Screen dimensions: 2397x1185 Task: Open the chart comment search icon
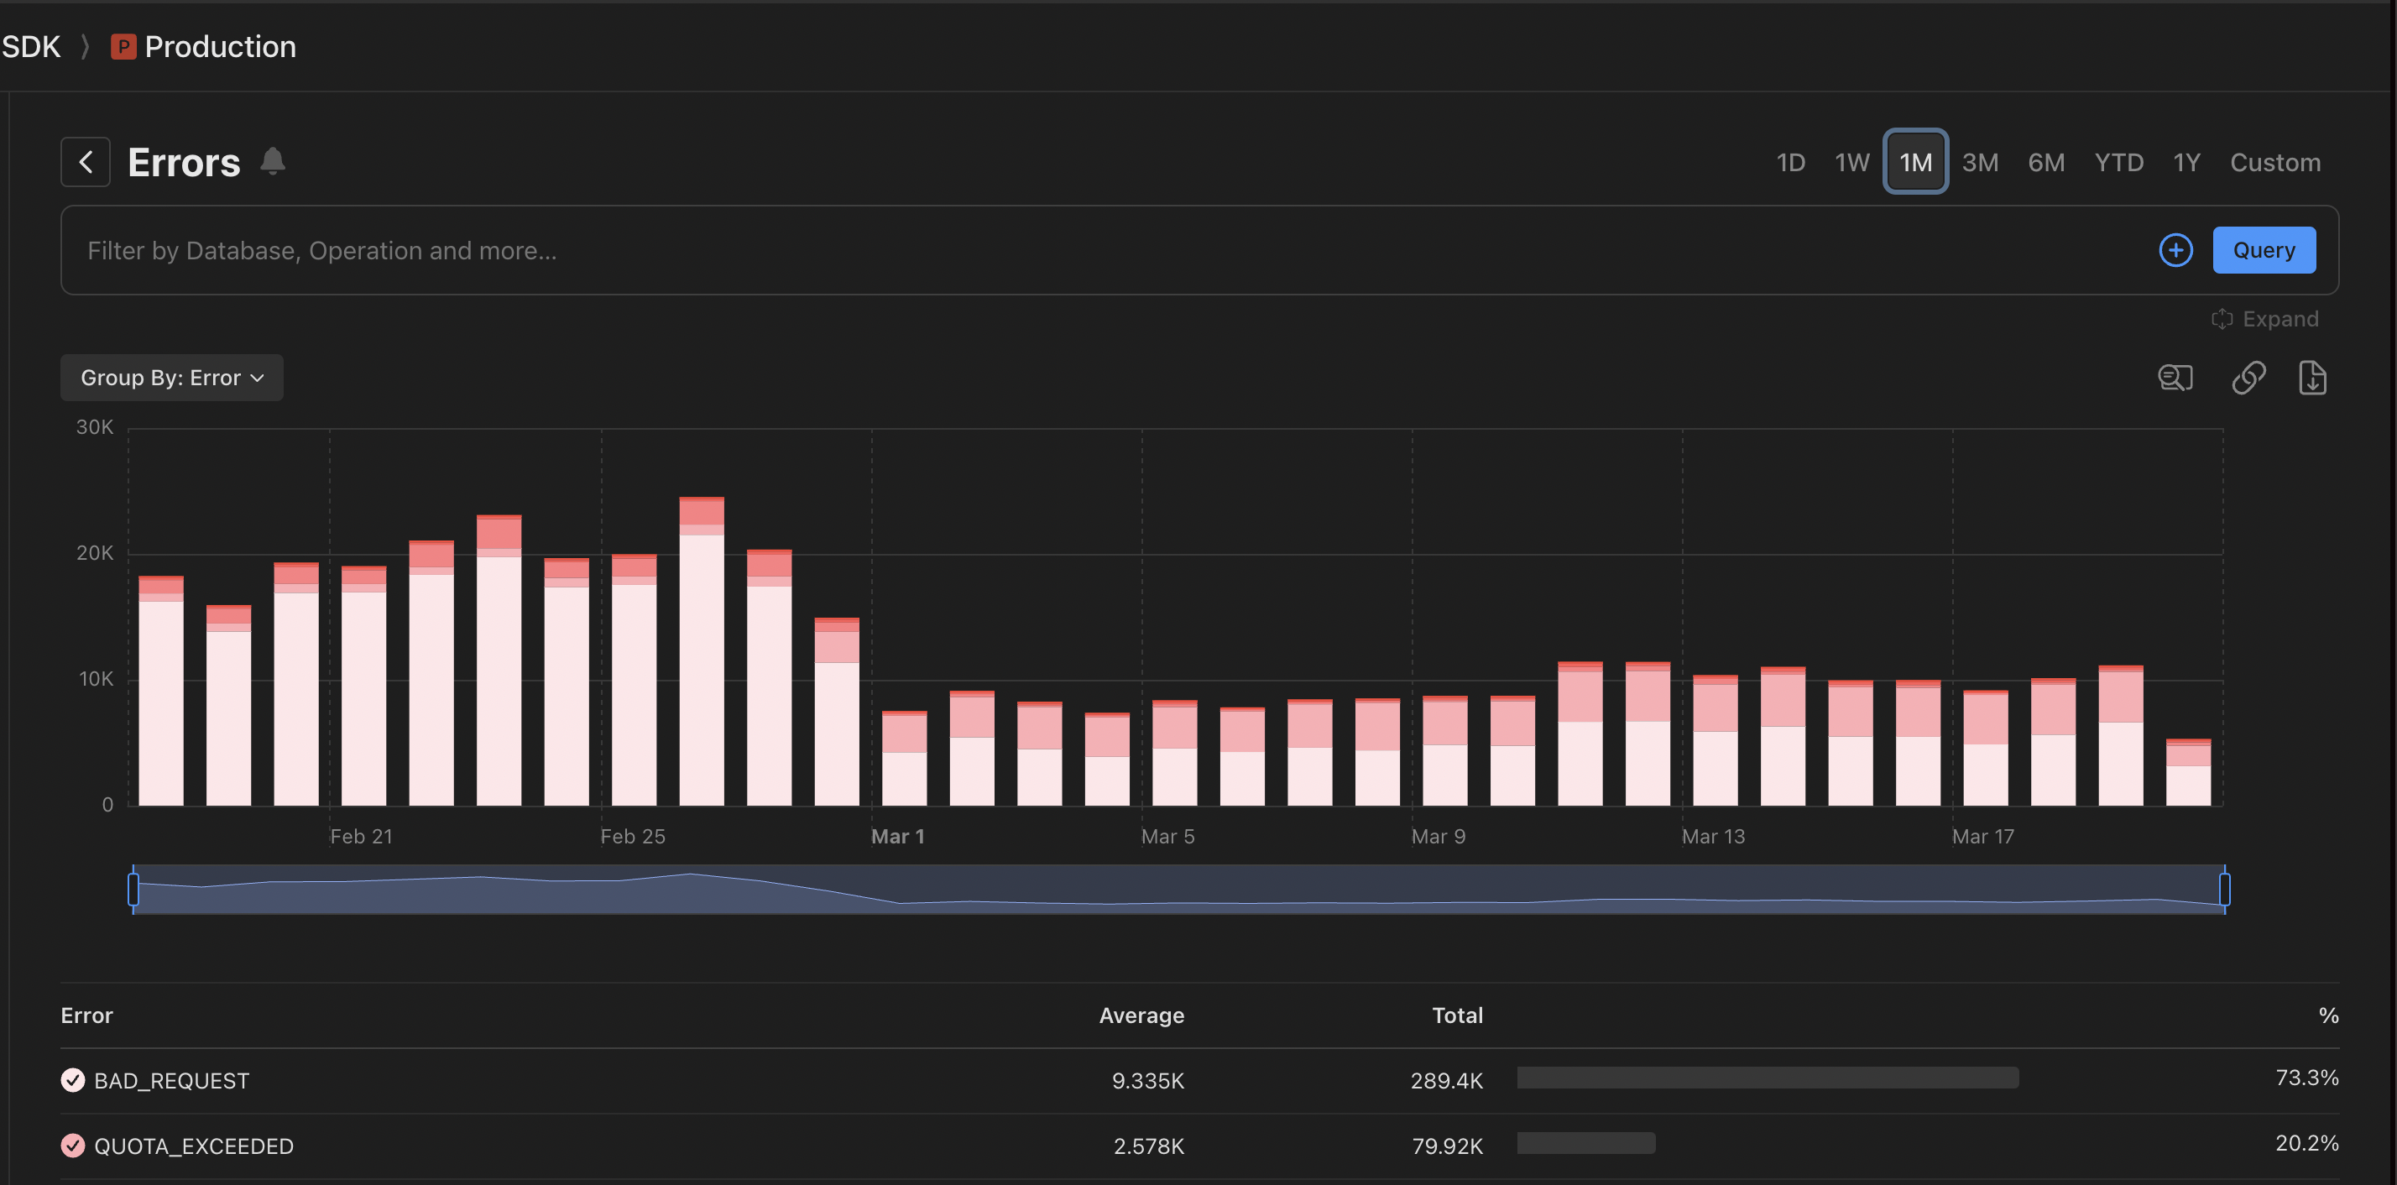pos(2175,378)
